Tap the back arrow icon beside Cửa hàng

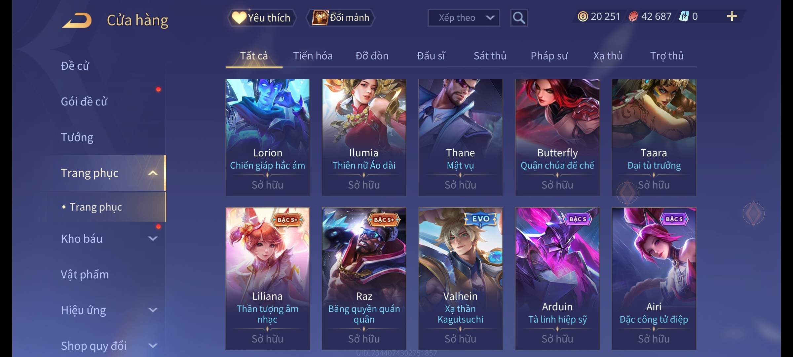click(x=77, y=20)
